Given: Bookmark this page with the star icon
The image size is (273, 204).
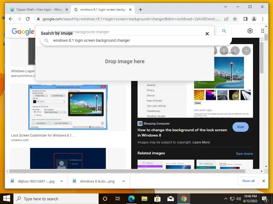Looking at the screenshot, I should tap(235, 19).
